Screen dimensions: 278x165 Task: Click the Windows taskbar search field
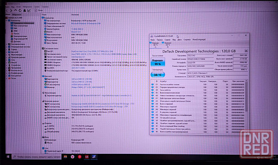(x=37, y=157)
